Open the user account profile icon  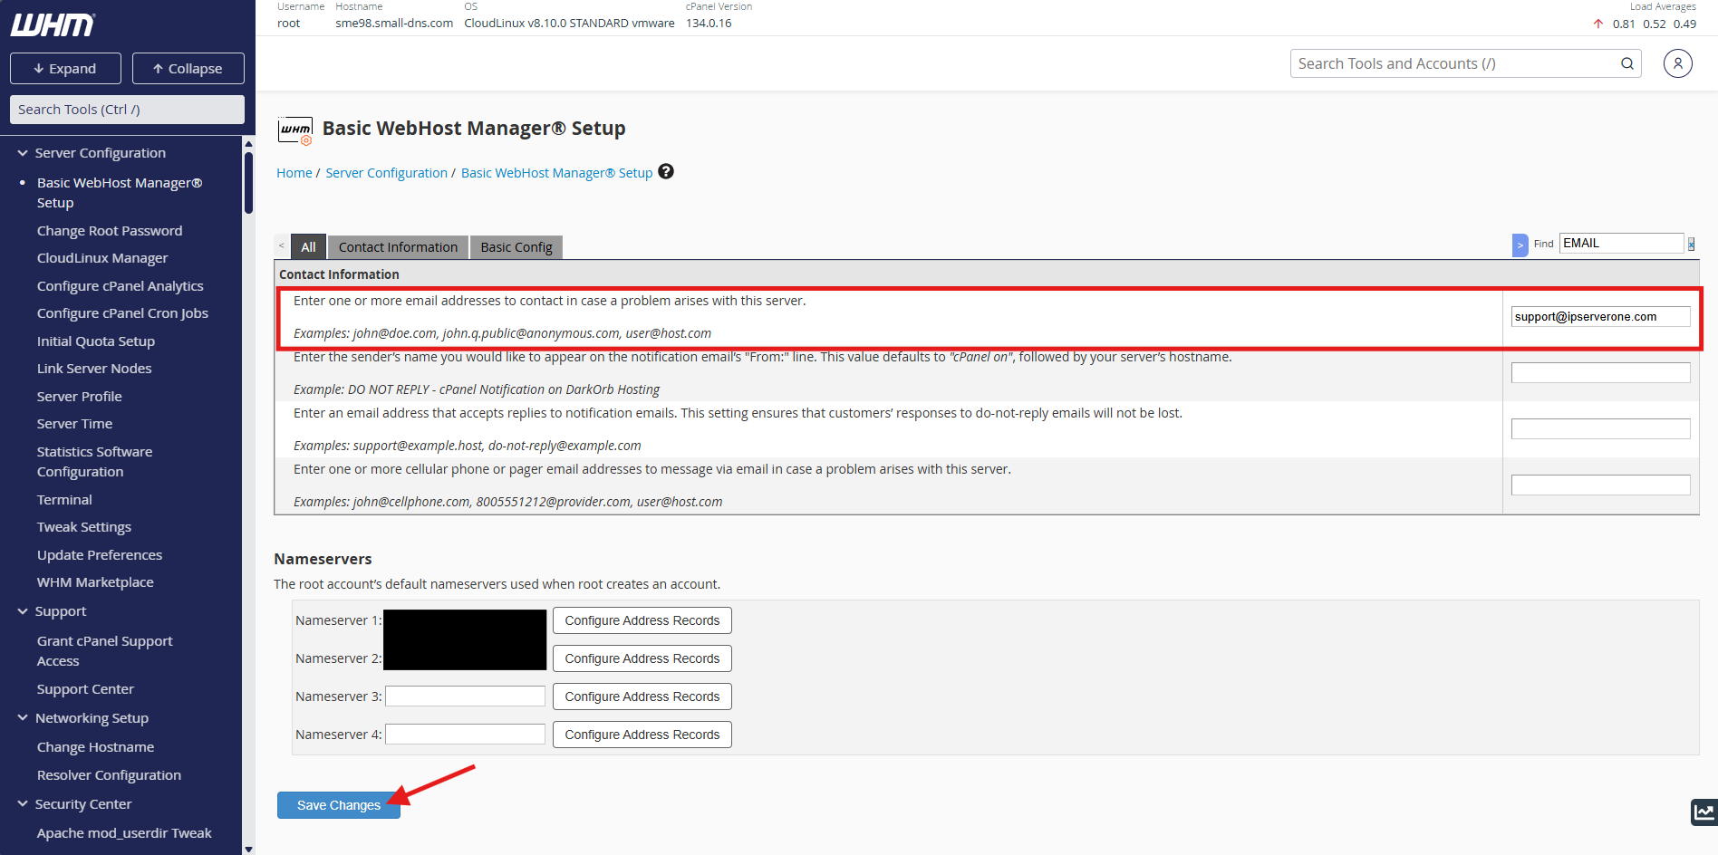tap(1677, 63)
